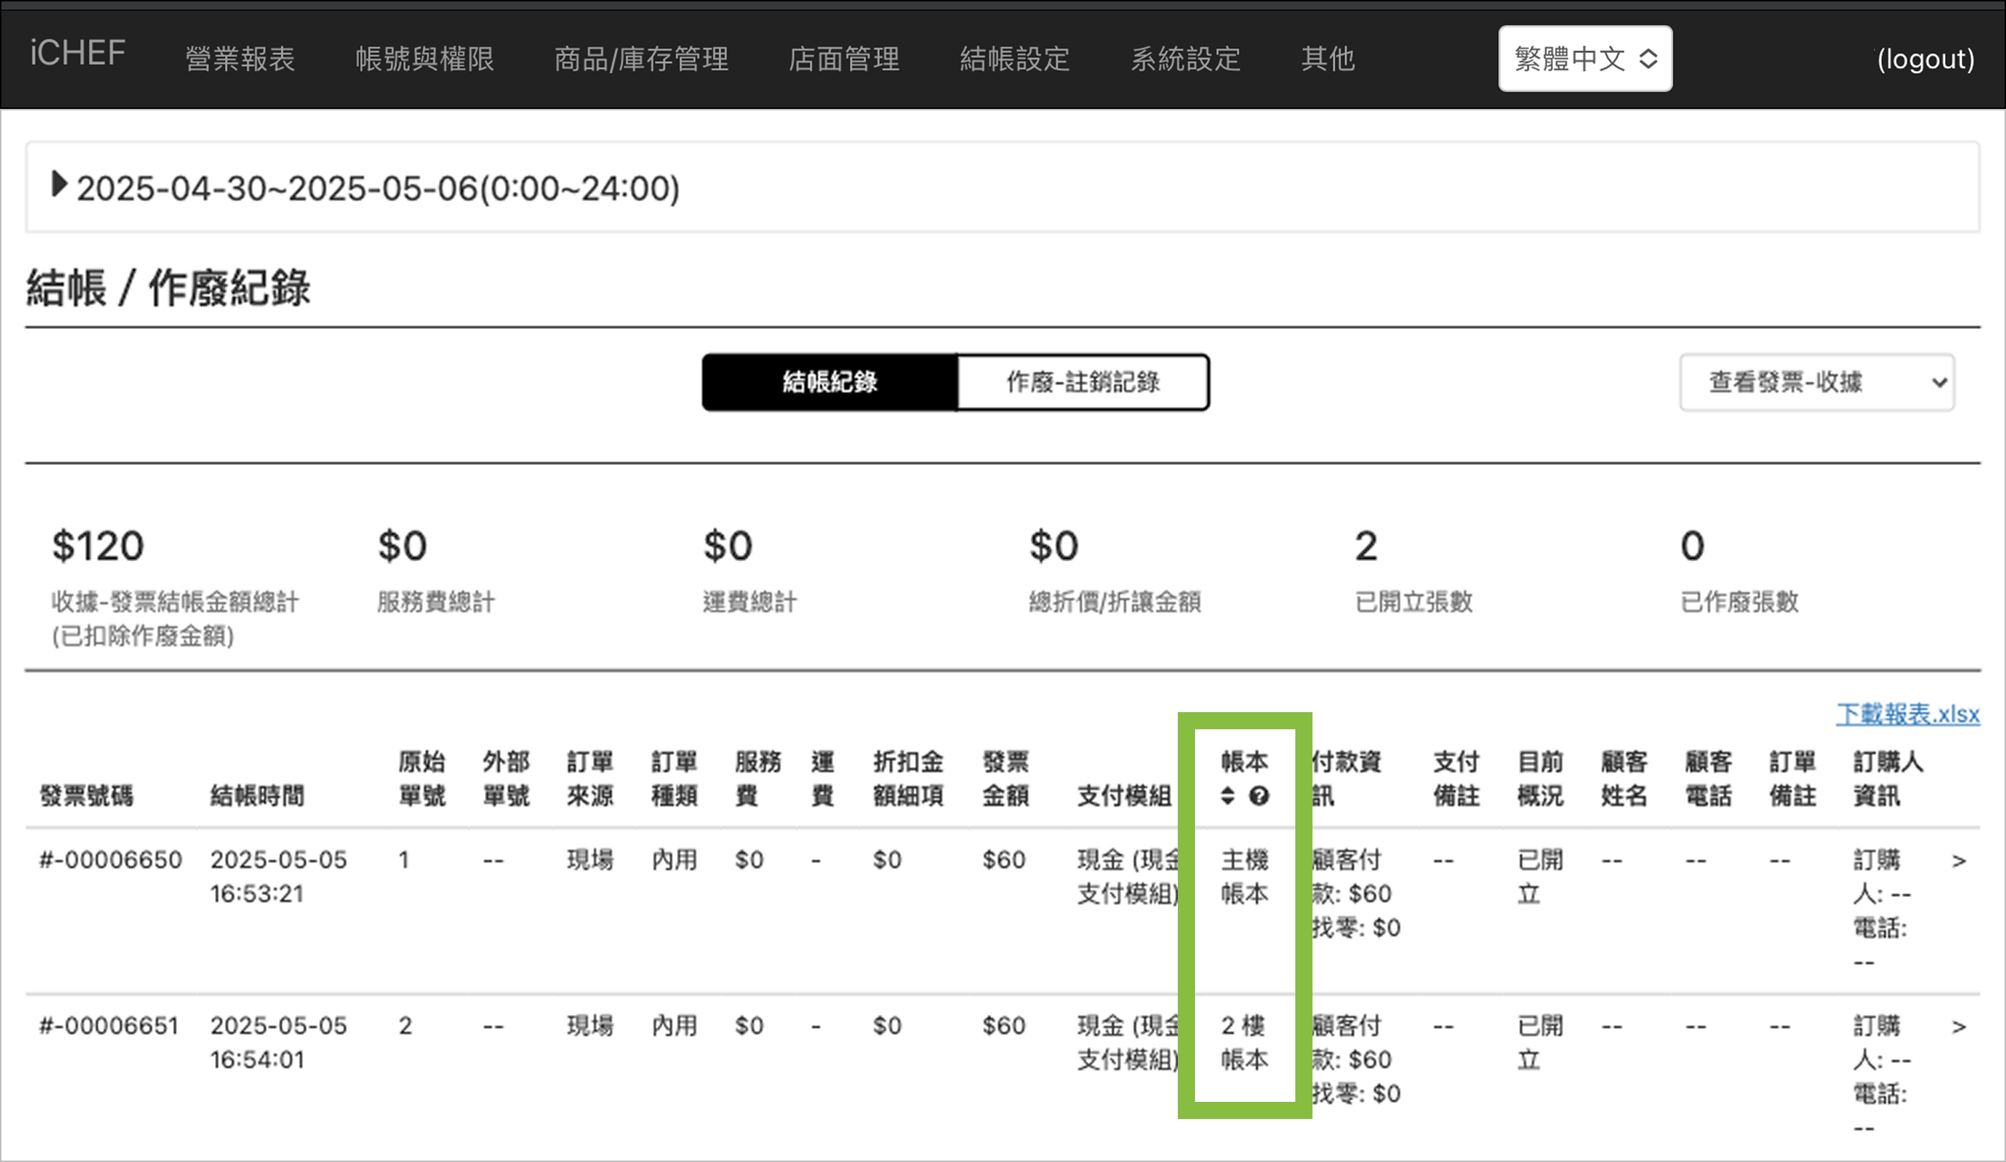Download the report via 下載報表.xlsx link
Screen dimensions: 2006x1162
click(1907, 714)
